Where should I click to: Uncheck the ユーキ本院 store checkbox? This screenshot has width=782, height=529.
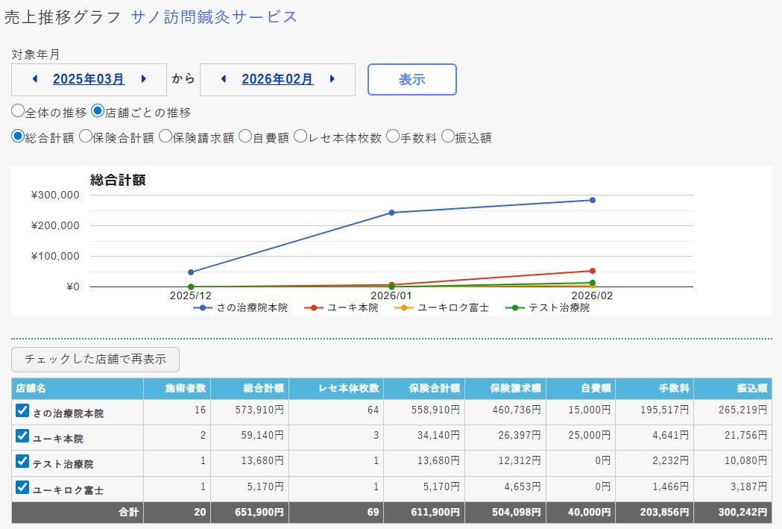(22, 437)
